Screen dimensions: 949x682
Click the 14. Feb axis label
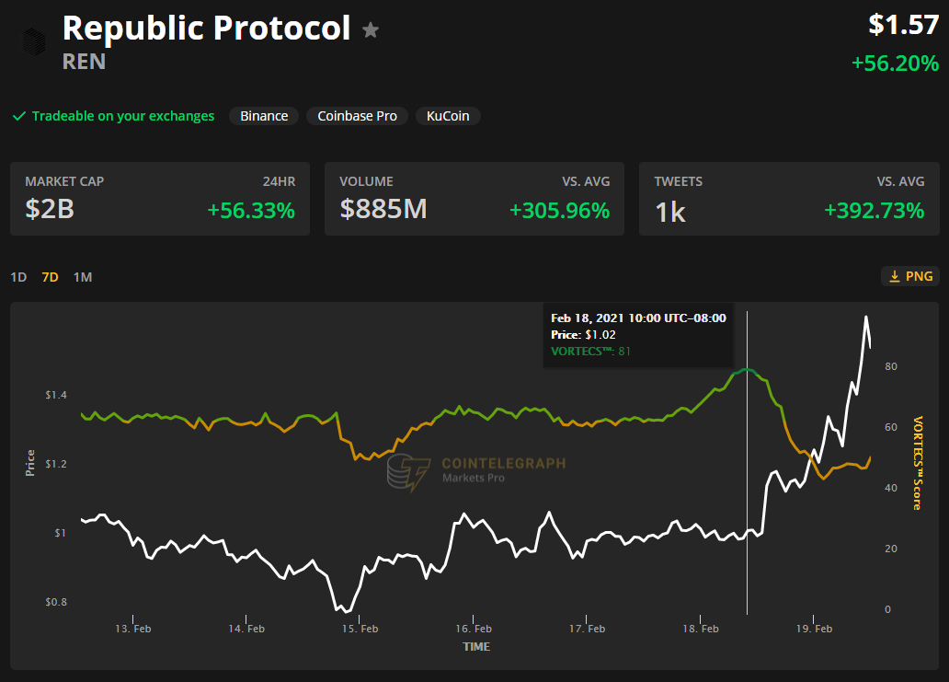point(246,629)
